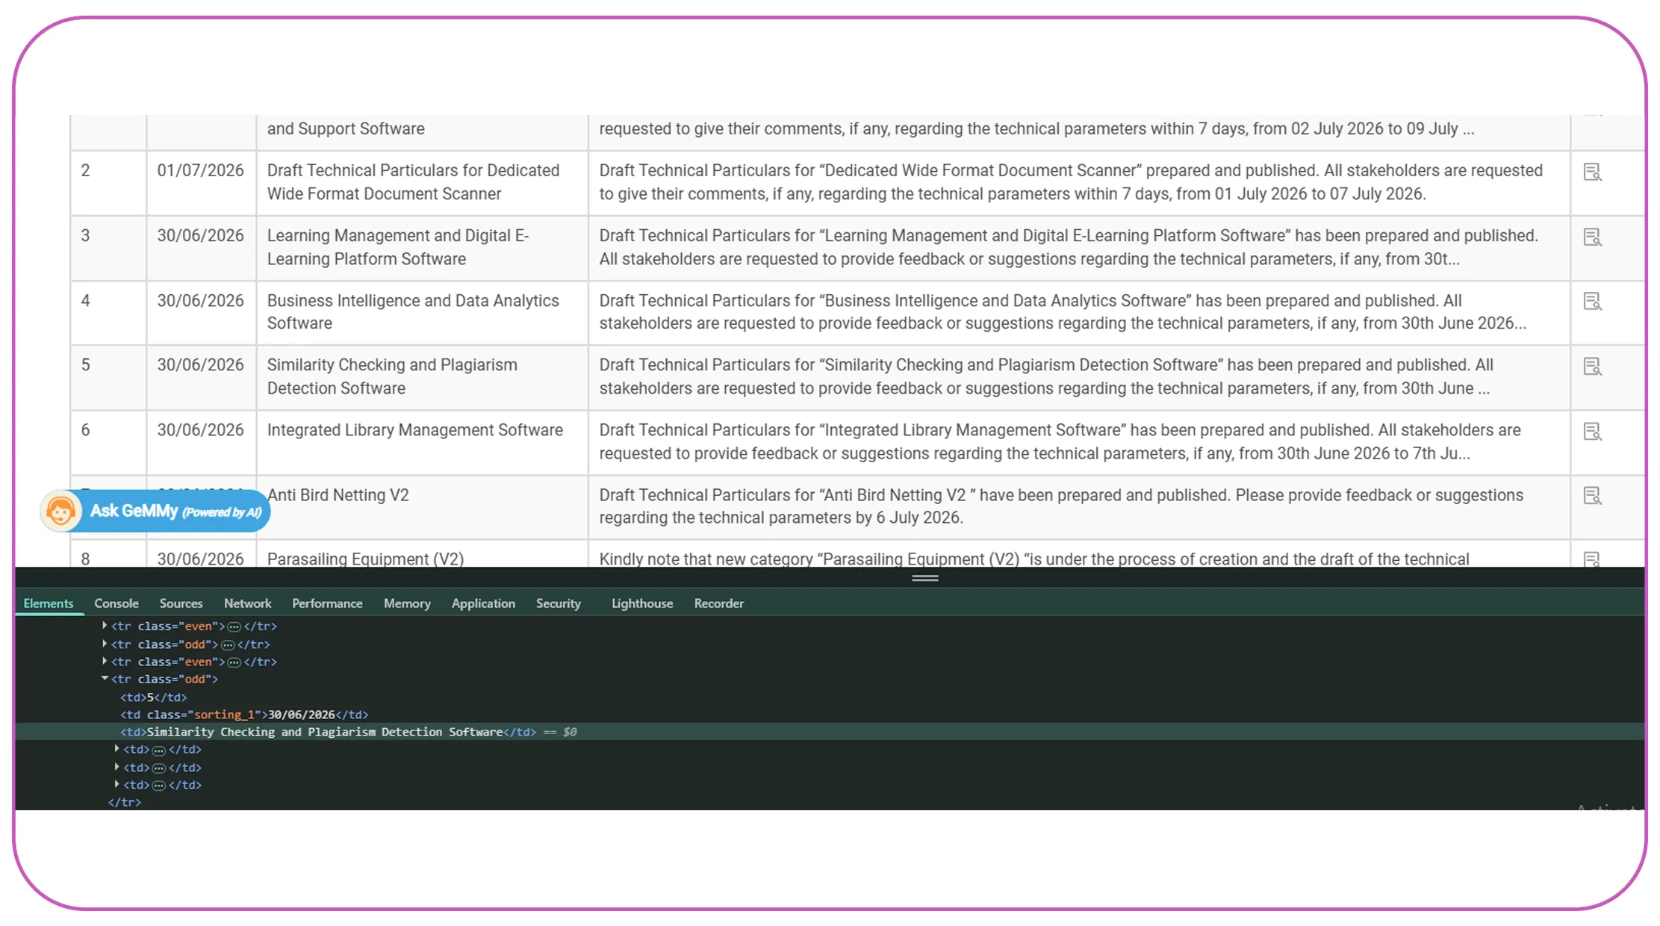Collapse the expanded tr class odd node
The width and height of the screenshot is (1660, 926).
(x=105, y=679)
